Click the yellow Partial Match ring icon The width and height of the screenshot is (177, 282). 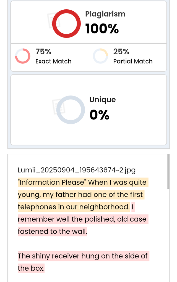(100, 56)
